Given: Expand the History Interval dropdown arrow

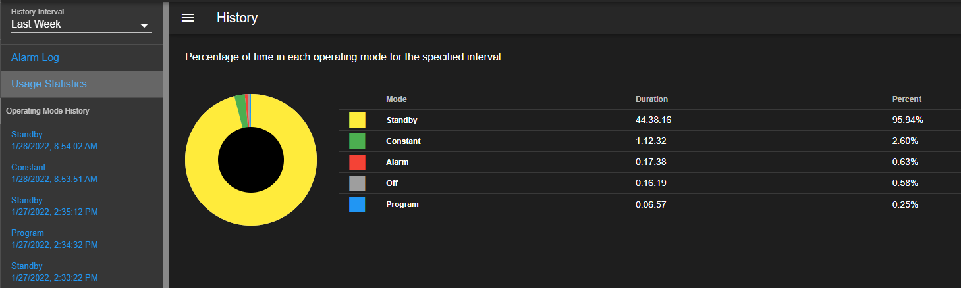Looking at the screenshot, I should [x=144, y=26].
